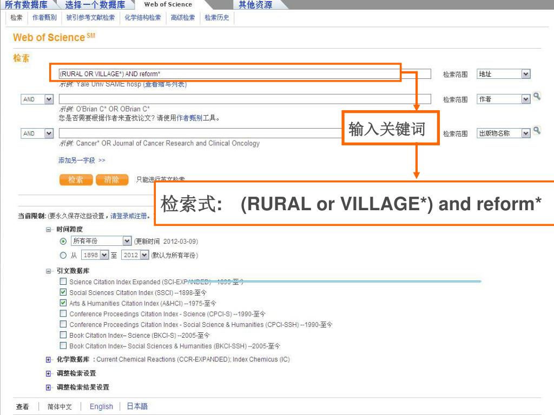Check Book Citation Index Science (BKCI-S) checkbox

[x=63, y=334]
